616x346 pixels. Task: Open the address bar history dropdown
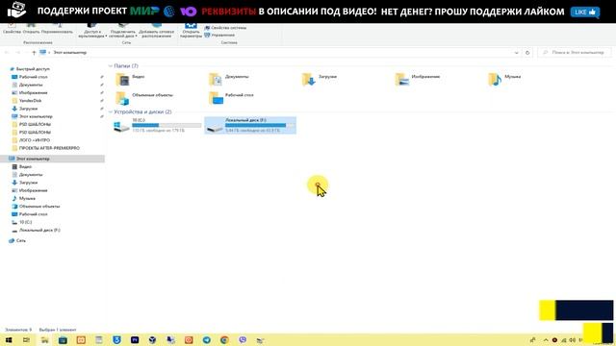click(516, 53)
